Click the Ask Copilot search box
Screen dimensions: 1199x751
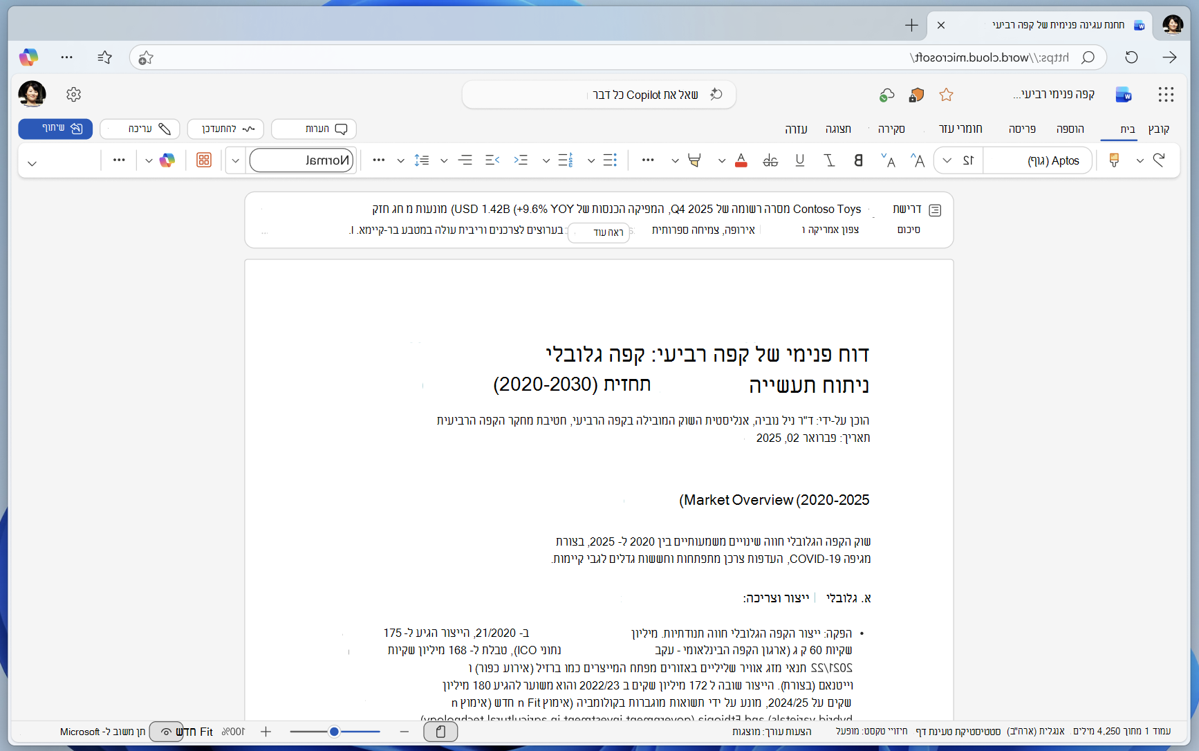(599, 95)
